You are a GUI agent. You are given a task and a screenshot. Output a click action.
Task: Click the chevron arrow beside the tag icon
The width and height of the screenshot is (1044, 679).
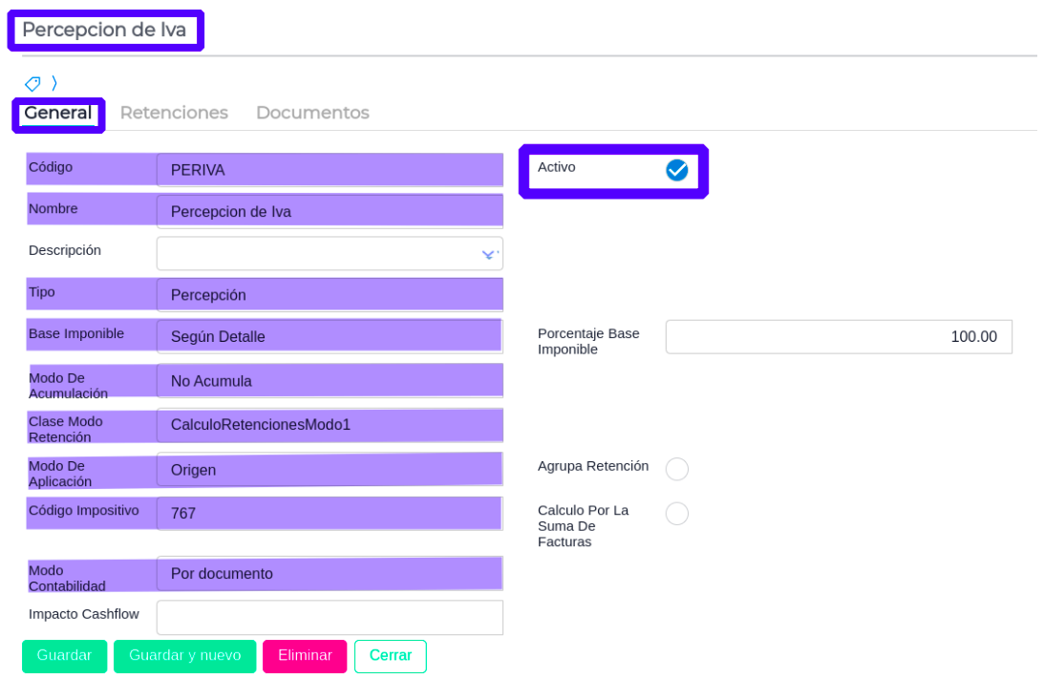point(54,83)
